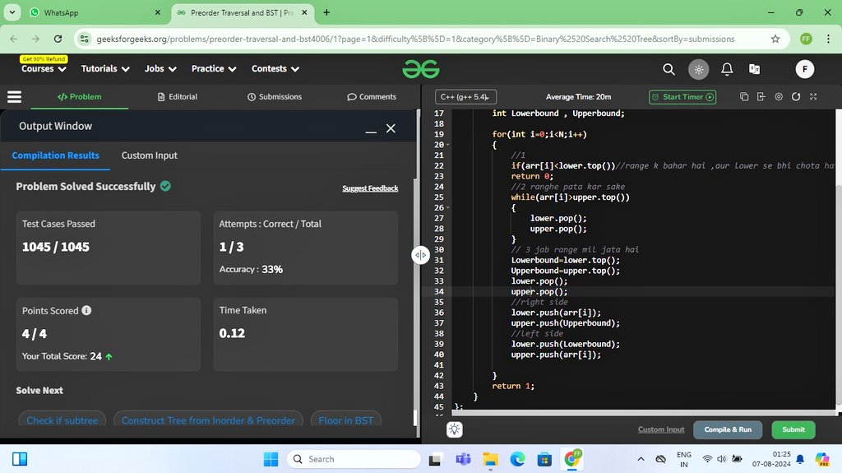Click the Submit button

[x=793, y=429]
